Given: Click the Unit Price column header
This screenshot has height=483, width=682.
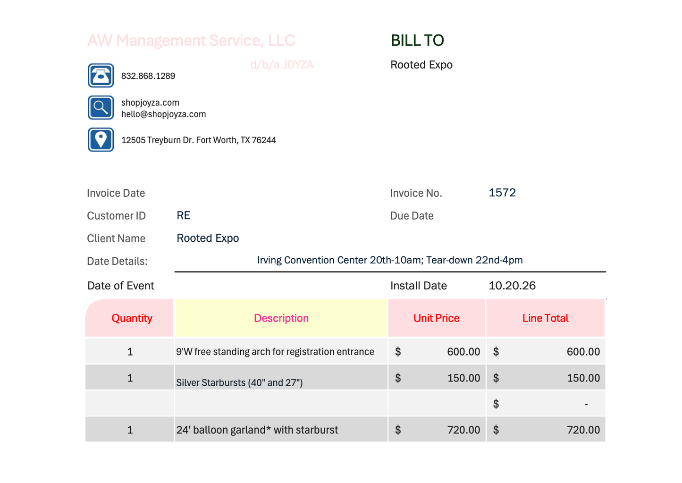Looking at the screenshot, I should click(437, 318).
